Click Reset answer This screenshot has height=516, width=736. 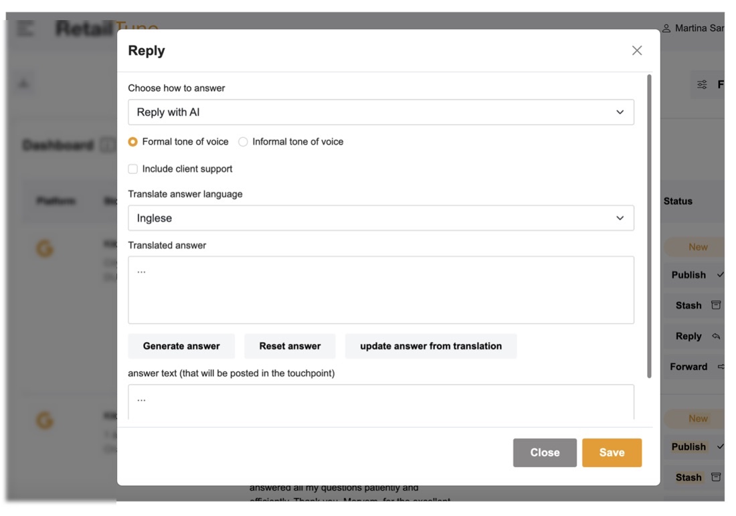[290, 346]
